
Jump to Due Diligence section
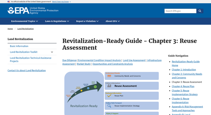pyautogui.click(x=69, y=60)
